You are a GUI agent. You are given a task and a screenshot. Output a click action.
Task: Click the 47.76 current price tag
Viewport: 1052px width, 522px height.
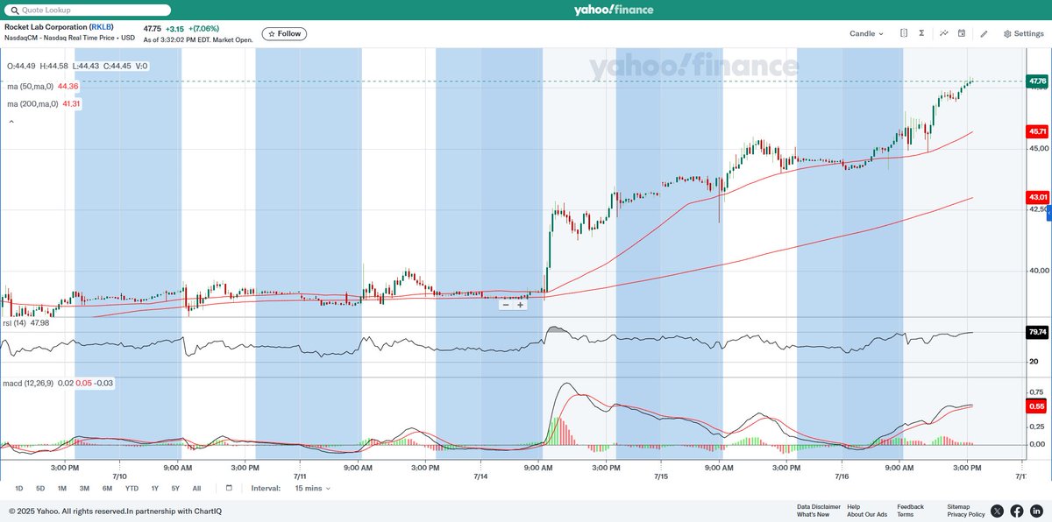coord(1038,81)
